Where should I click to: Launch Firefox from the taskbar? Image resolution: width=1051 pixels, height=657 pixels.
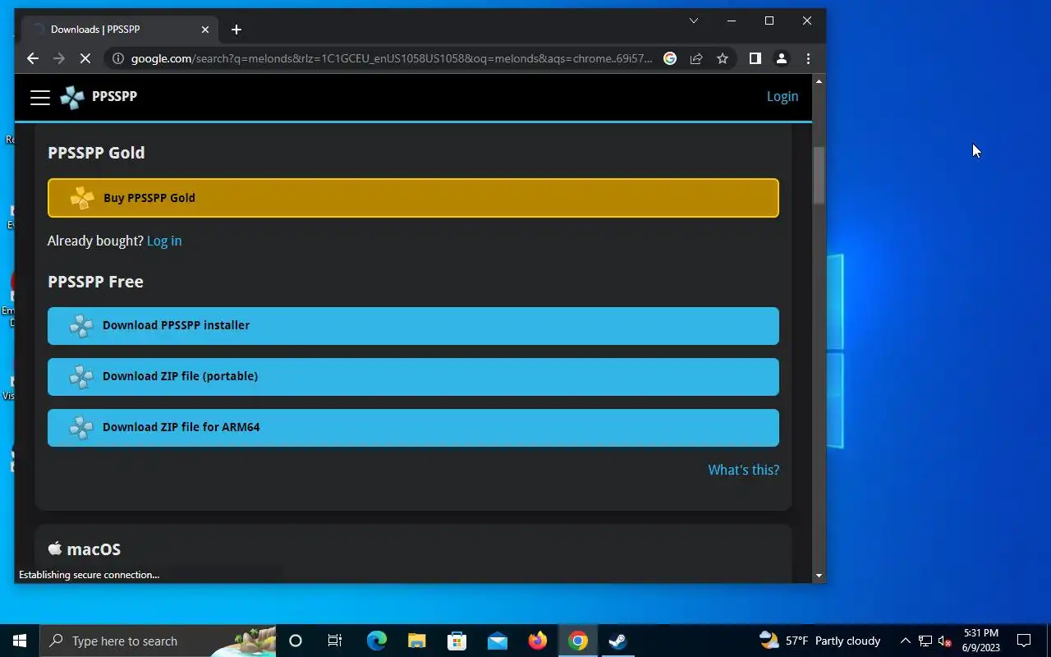[538, 641]
